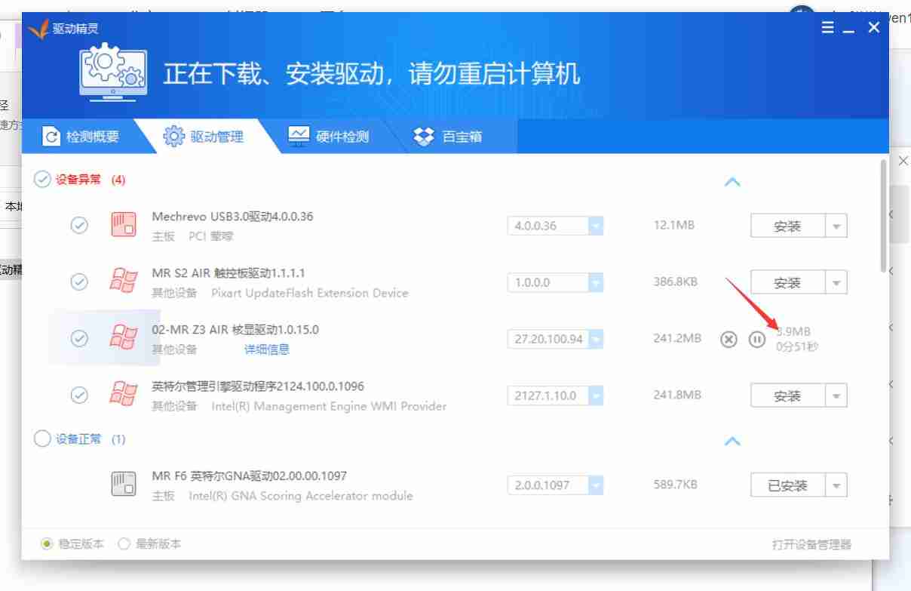
Task: Uncheck the Mechrevo USB3.0驱动 row
Action: pos(78,226)
